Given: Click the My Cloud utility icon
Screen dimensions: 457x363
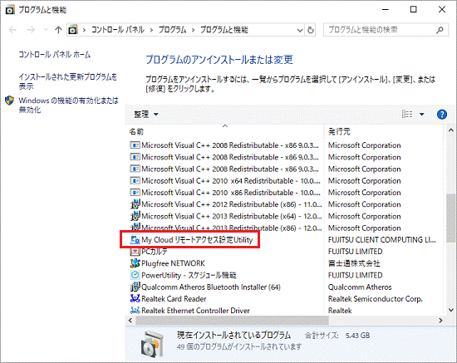Looking at the screenshot, I should (x=135, y=240).
